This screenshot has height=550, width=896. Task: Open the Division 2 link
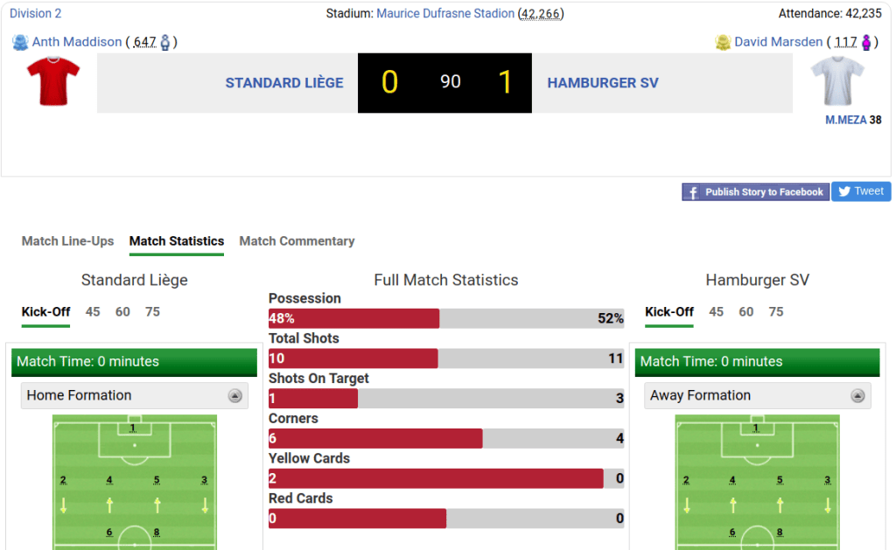(x=35, y=14)
